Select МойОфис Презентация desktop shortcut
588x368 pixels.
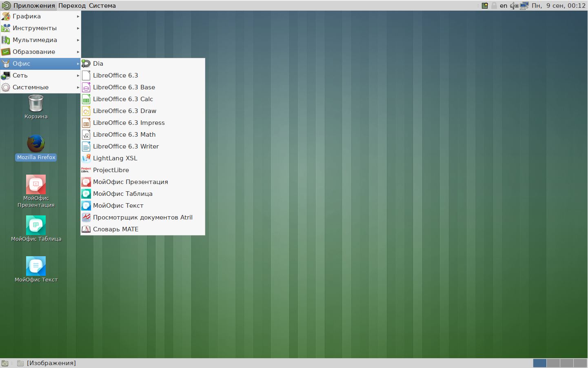click(x=36, y=191)
